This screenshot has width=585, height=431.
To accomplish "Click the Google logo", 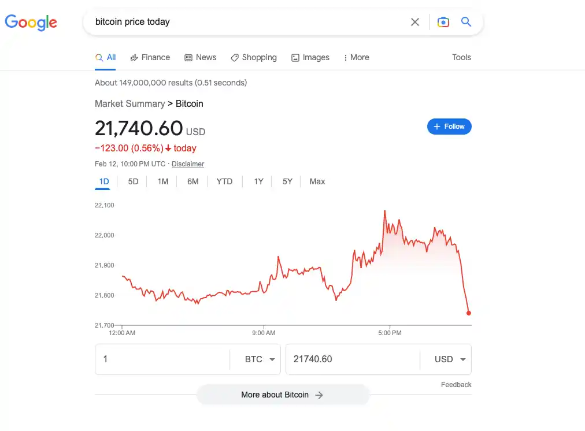I will click(31, 23).
